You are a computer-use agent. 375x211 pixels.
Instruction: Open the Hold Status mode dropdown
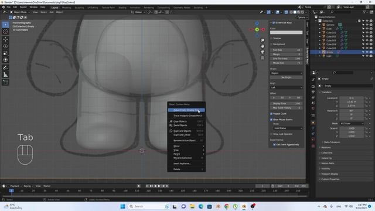[x=288, y=128]
